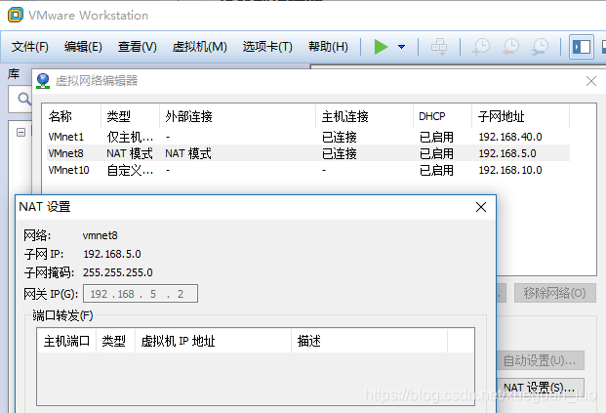Open the 查看(V) menu
The height and width of the screenshot is (413, 606).
point(138,47)
